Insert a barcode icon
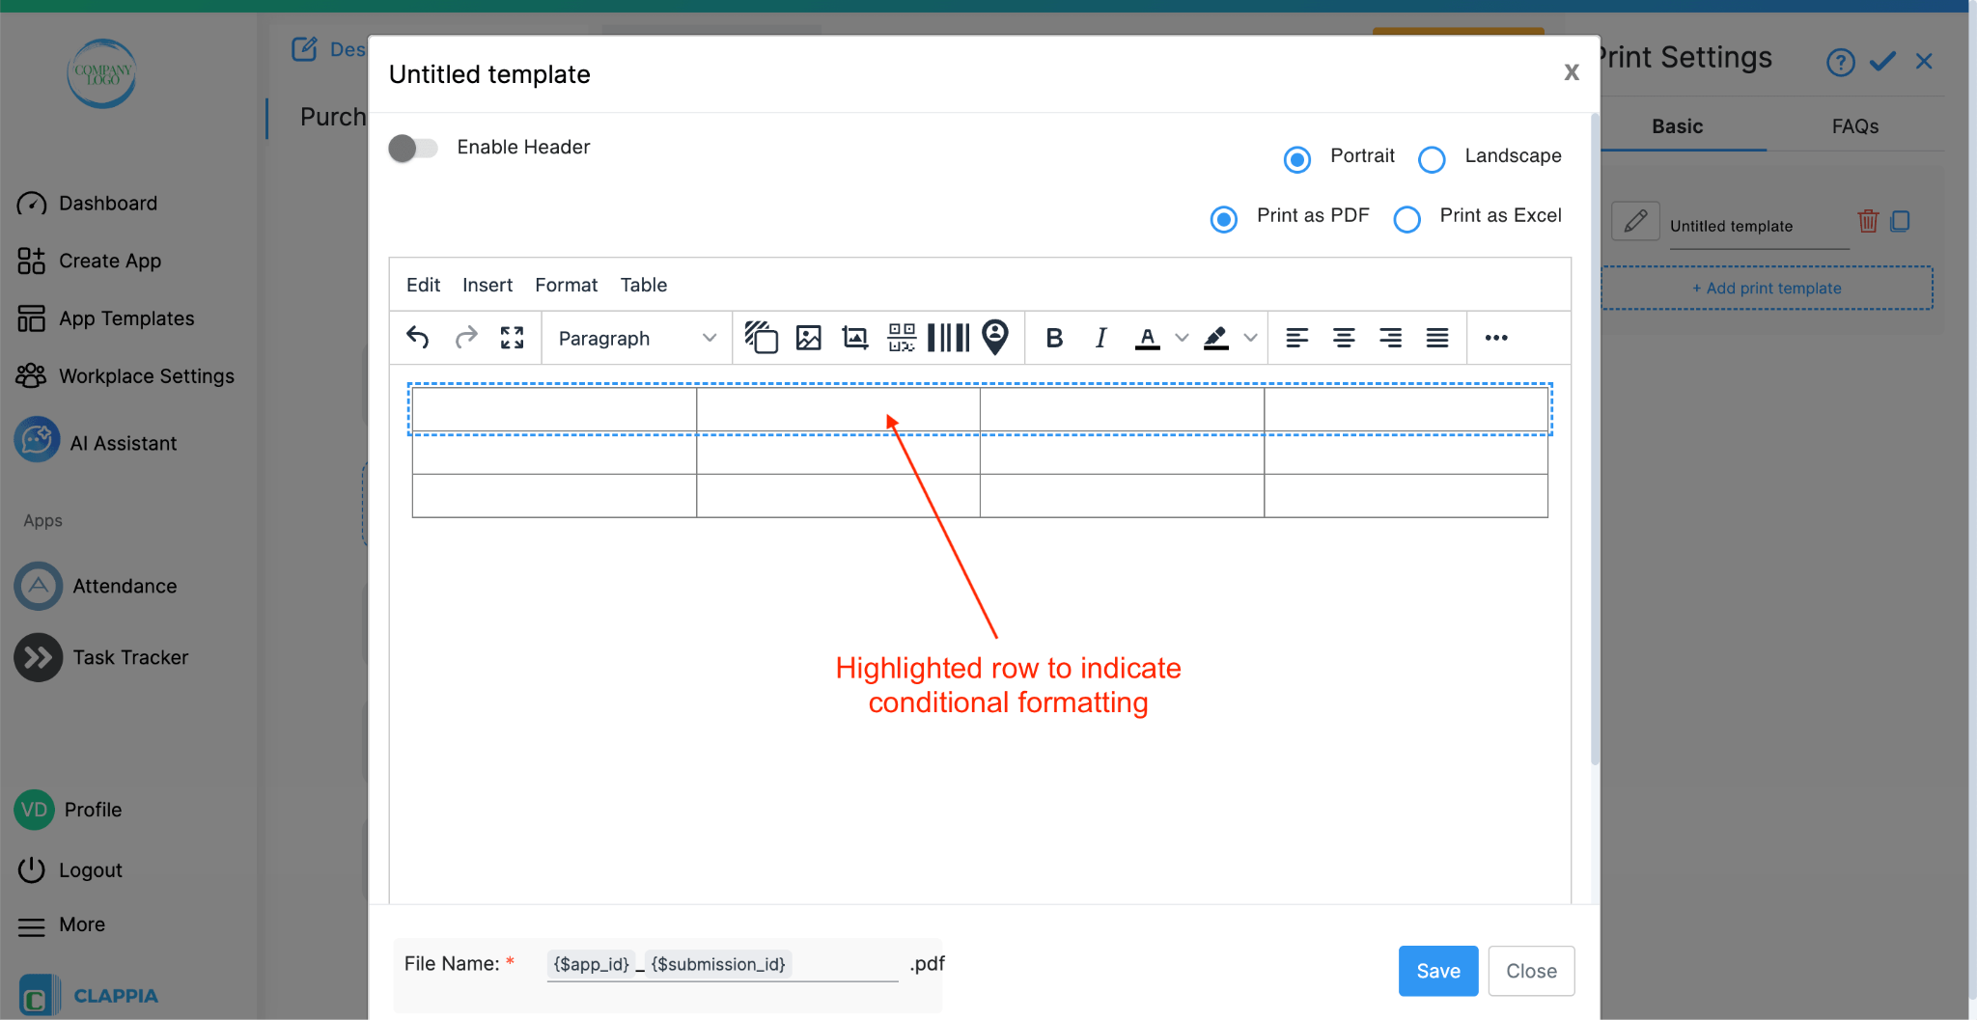1977x1020 pixels. click(949, 338)
